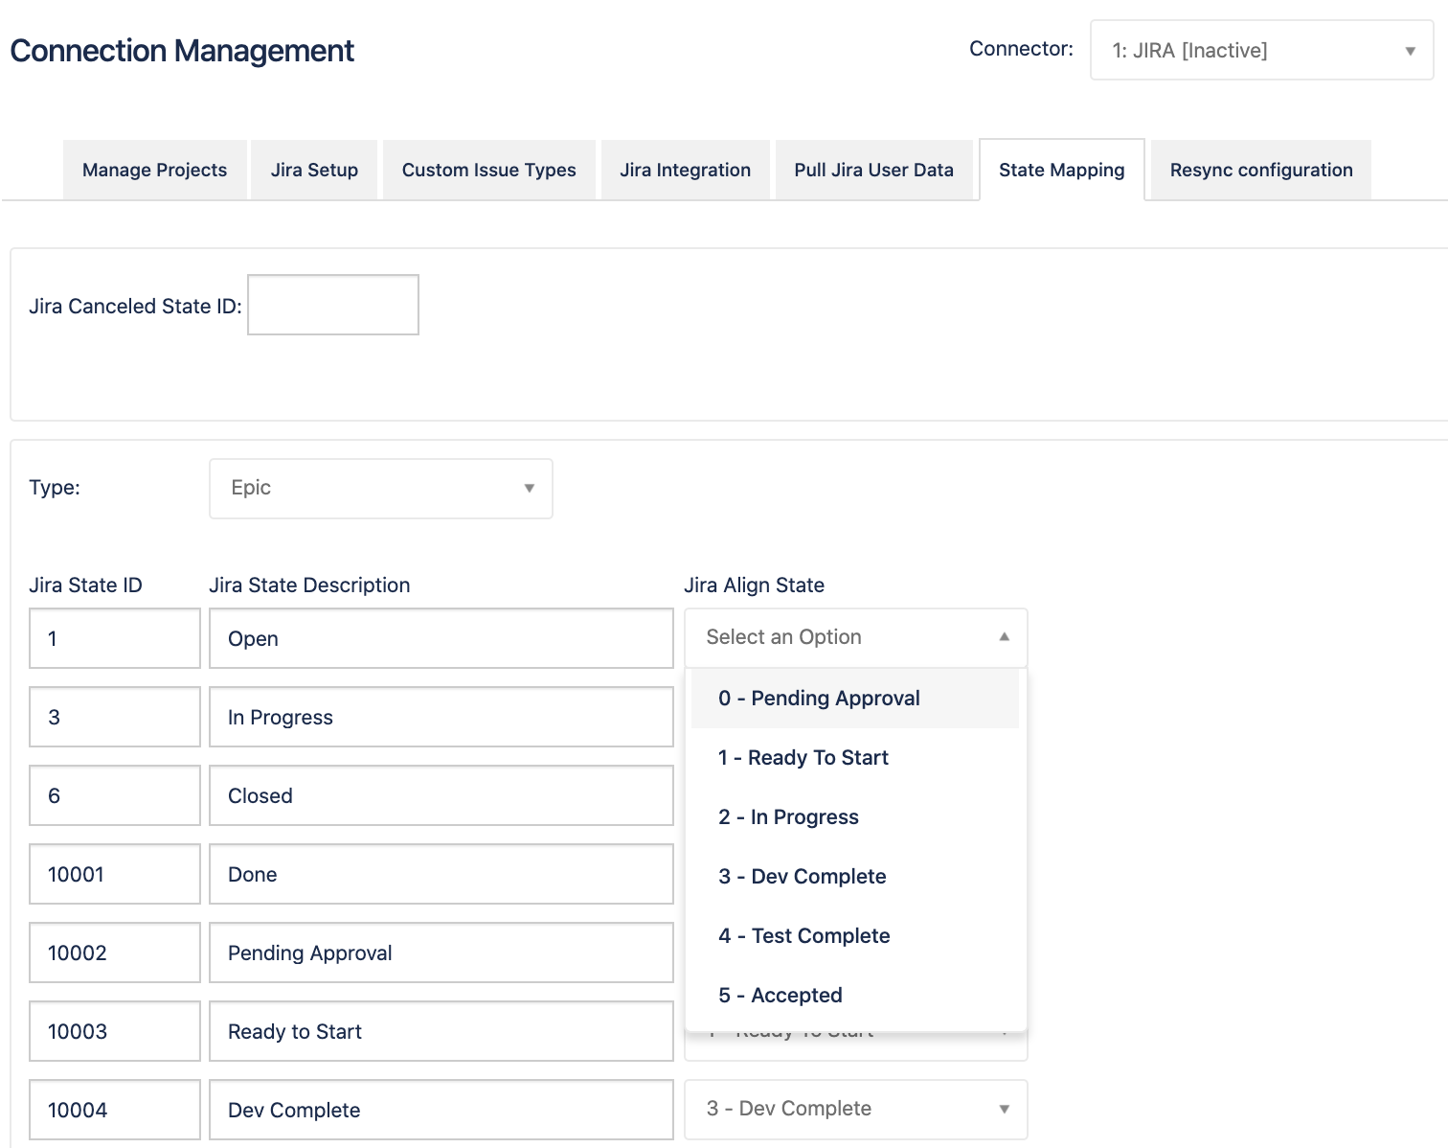Click the Done description field
1448x1148 pixels.
pyautogui.click(x=441, y=874)
